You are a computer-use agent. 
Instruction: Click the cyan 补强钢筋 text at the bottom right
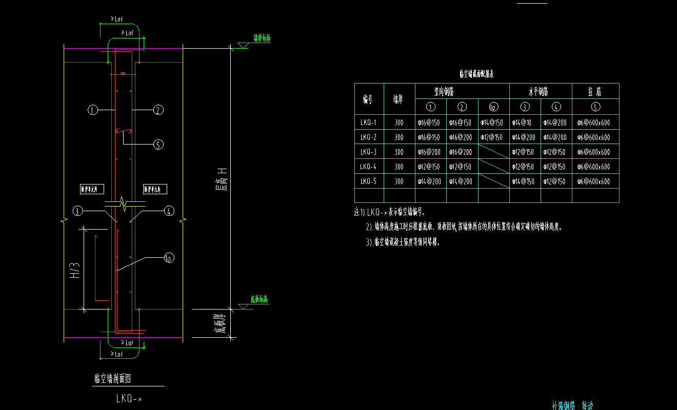[564, 405]
